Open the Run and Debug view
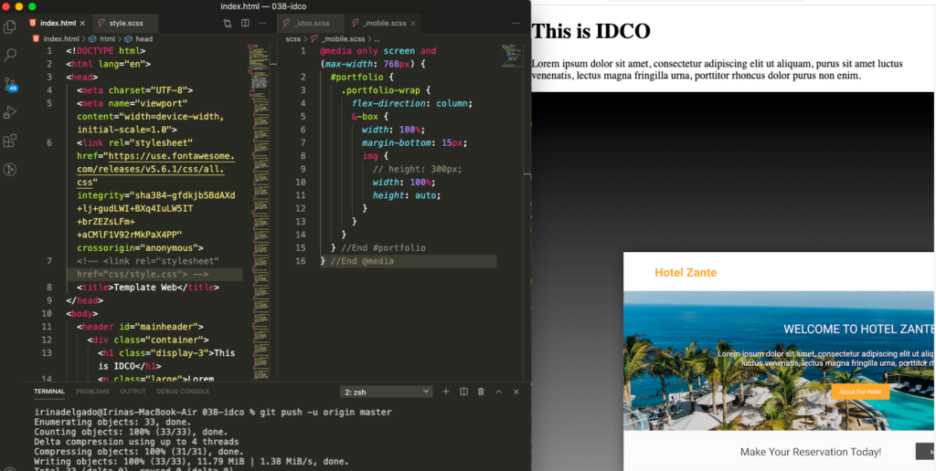936x471 pixels. pyautogui.click(x=9, y=112)
